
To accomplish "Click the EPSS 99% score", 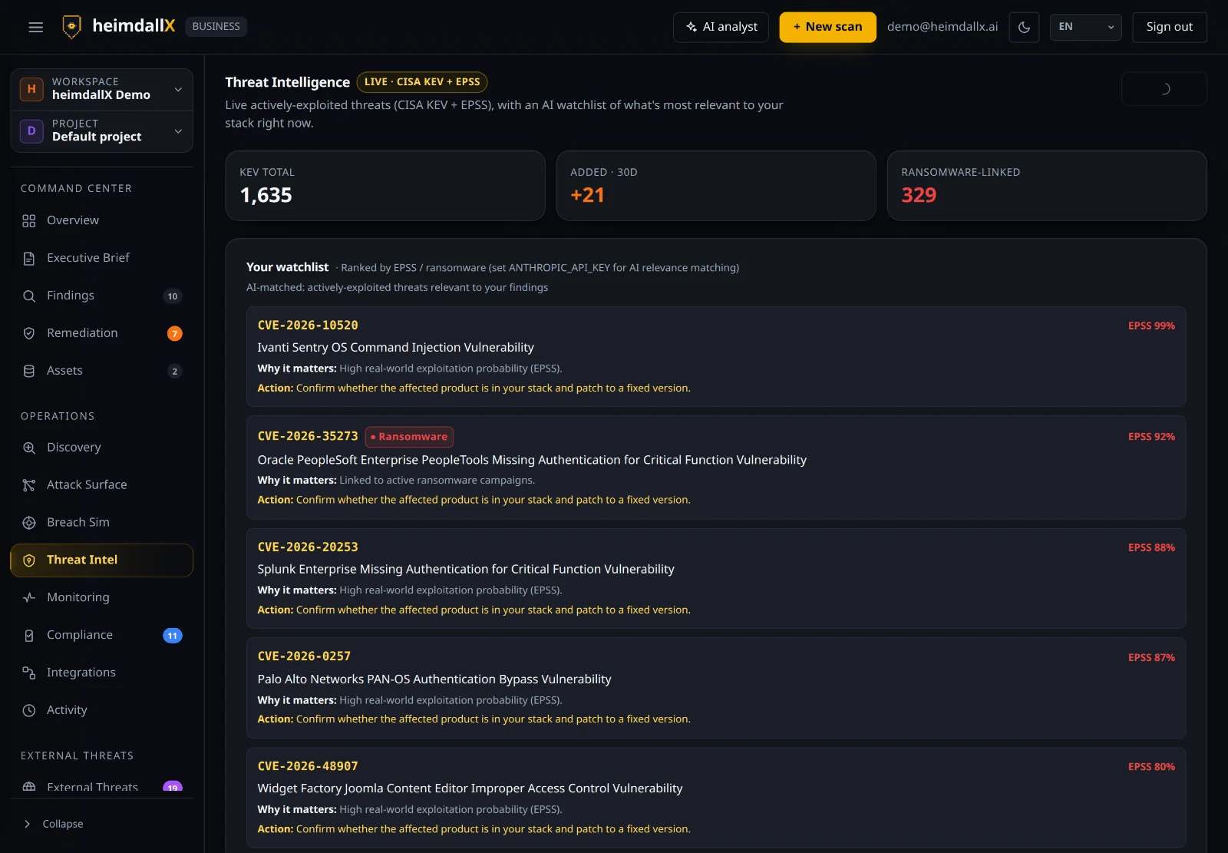I will pos(1151,326).
